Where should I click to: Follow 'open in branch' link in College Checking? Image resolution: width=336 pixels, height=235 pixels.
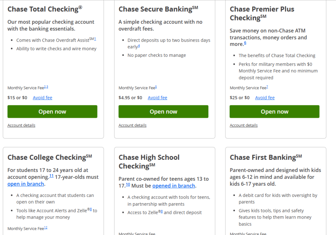pos(26,184)
